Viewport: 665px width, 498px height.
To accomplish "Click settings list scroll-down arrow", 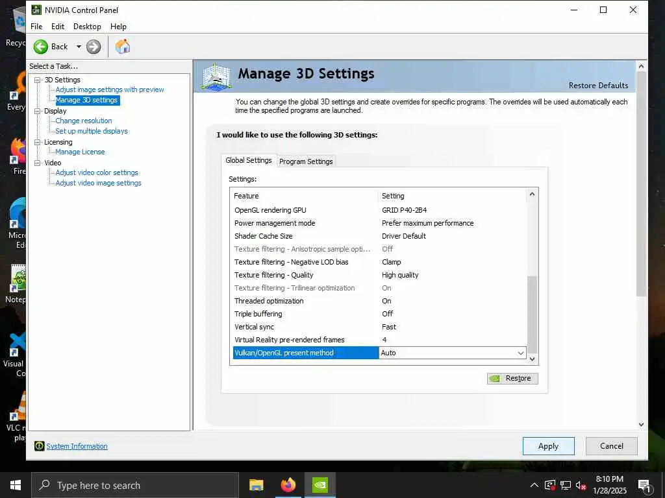I will (533, 359).
